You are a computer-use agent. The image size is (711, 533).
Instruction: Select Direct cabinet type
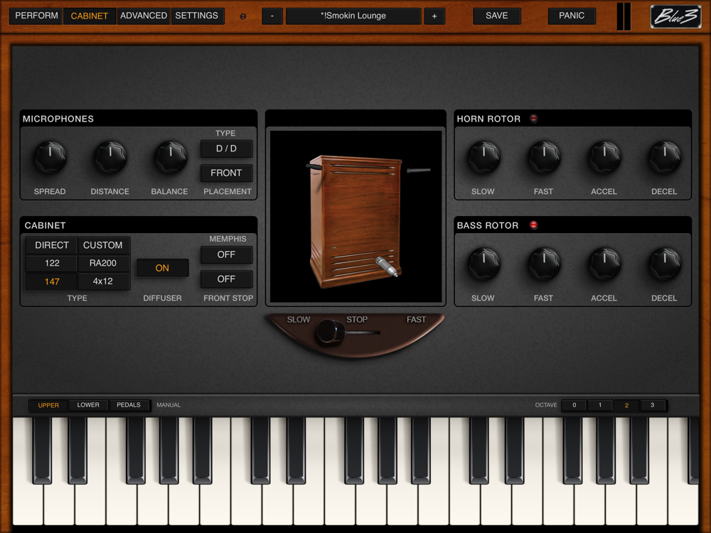[x=52, y=245]
